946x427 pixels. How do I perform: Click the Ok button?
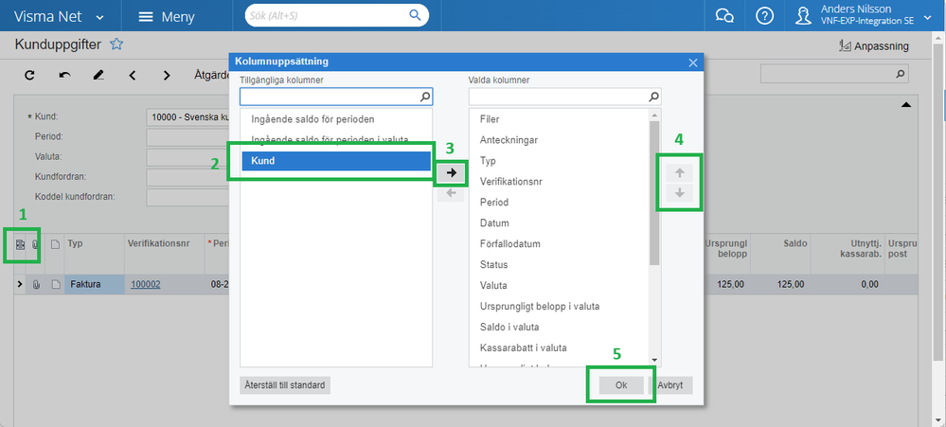click(620, 385)
